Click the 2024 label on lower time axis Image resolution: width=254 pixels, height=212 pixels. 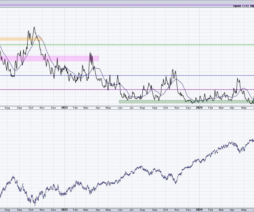click(199, 210)
